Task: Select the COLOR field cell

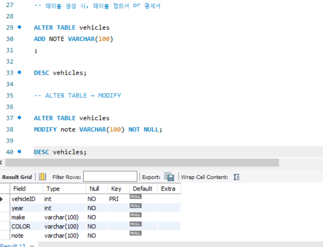Action: point(26,226)
